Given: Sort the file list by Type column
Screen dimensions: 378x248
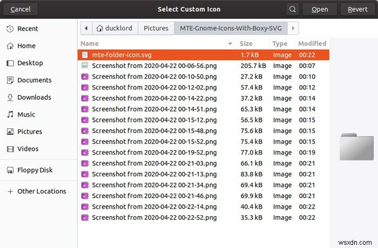Looking at the screenshot, I should click(282, 44).
